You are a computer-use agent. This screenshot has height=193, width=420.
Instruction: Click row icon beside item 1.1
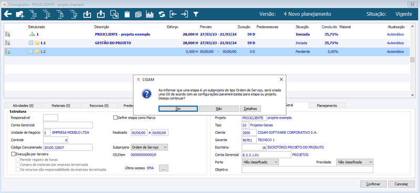8,43
